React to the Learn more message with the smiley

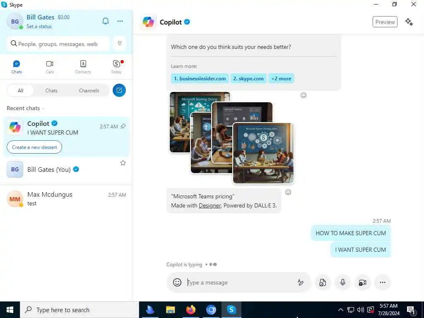pos(304,95)
